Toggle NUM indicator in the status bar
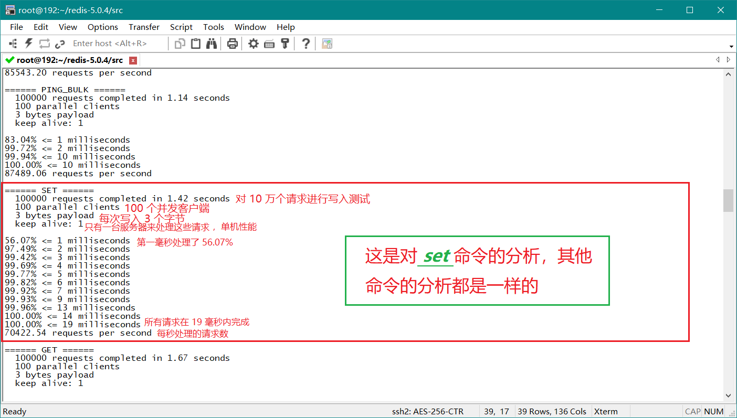Screen dimensions: 737x418 pyautogui.click(x=714, y=411)
